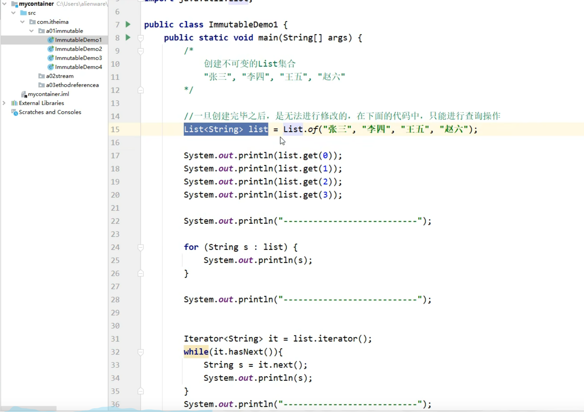
Task: Click the mycontainer.iml module file icon
Action: click(x=24, y=94)
